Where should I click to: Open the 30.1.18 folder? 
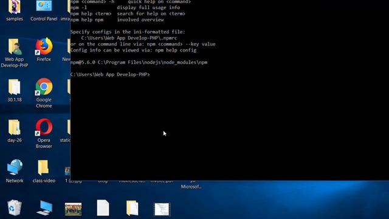coord(15,91)
